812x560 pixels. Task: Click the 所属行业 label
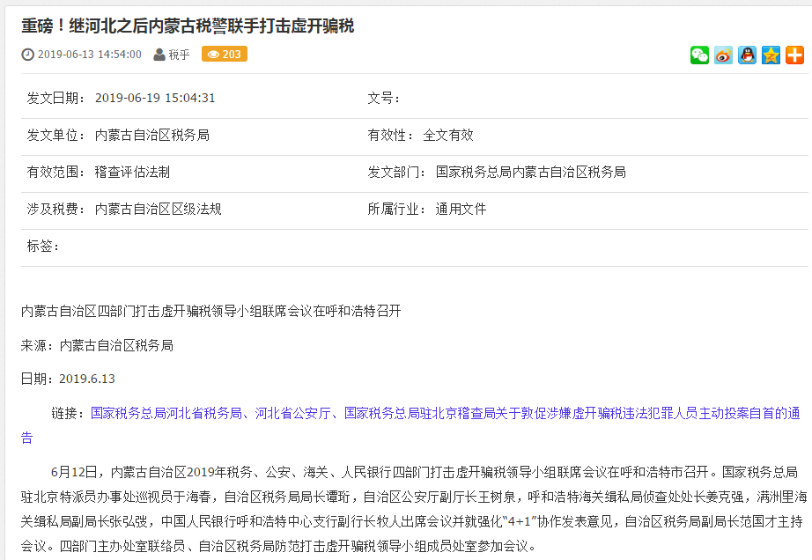(396, 209)
